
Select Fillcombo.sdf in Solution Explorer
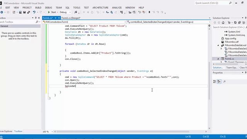tap(232, 42)
